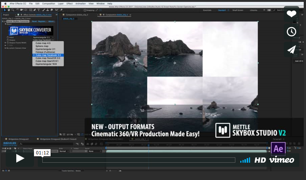Enable the Snapping checkbox
306x180 pixels.
click(x=85, y=10)
